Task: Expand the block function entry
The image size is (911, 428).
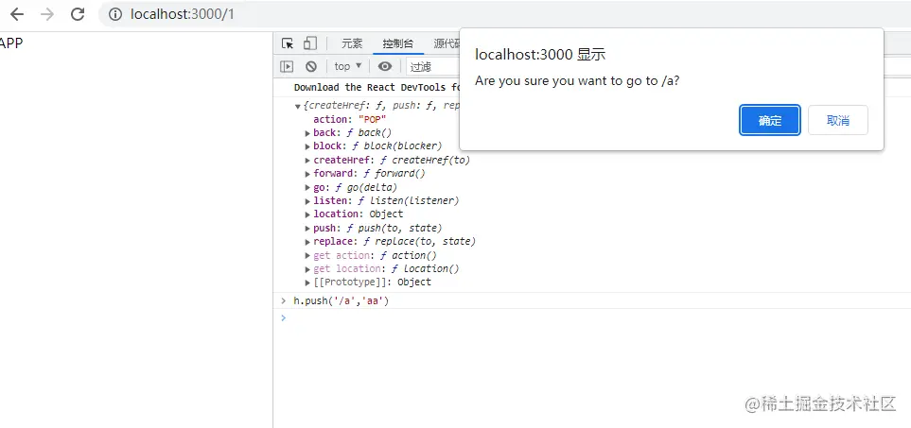Action: (308, 146)
